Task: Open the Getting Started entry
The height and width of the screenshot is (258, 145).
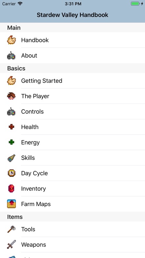Action: tap(72, 80)
